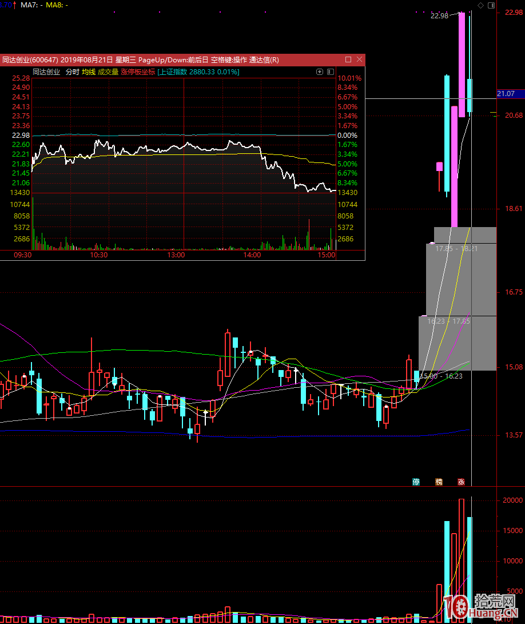The height and width of the screenshot is (624, 525).
Task: Select the 分时 legend item
Action: point(73,72)
